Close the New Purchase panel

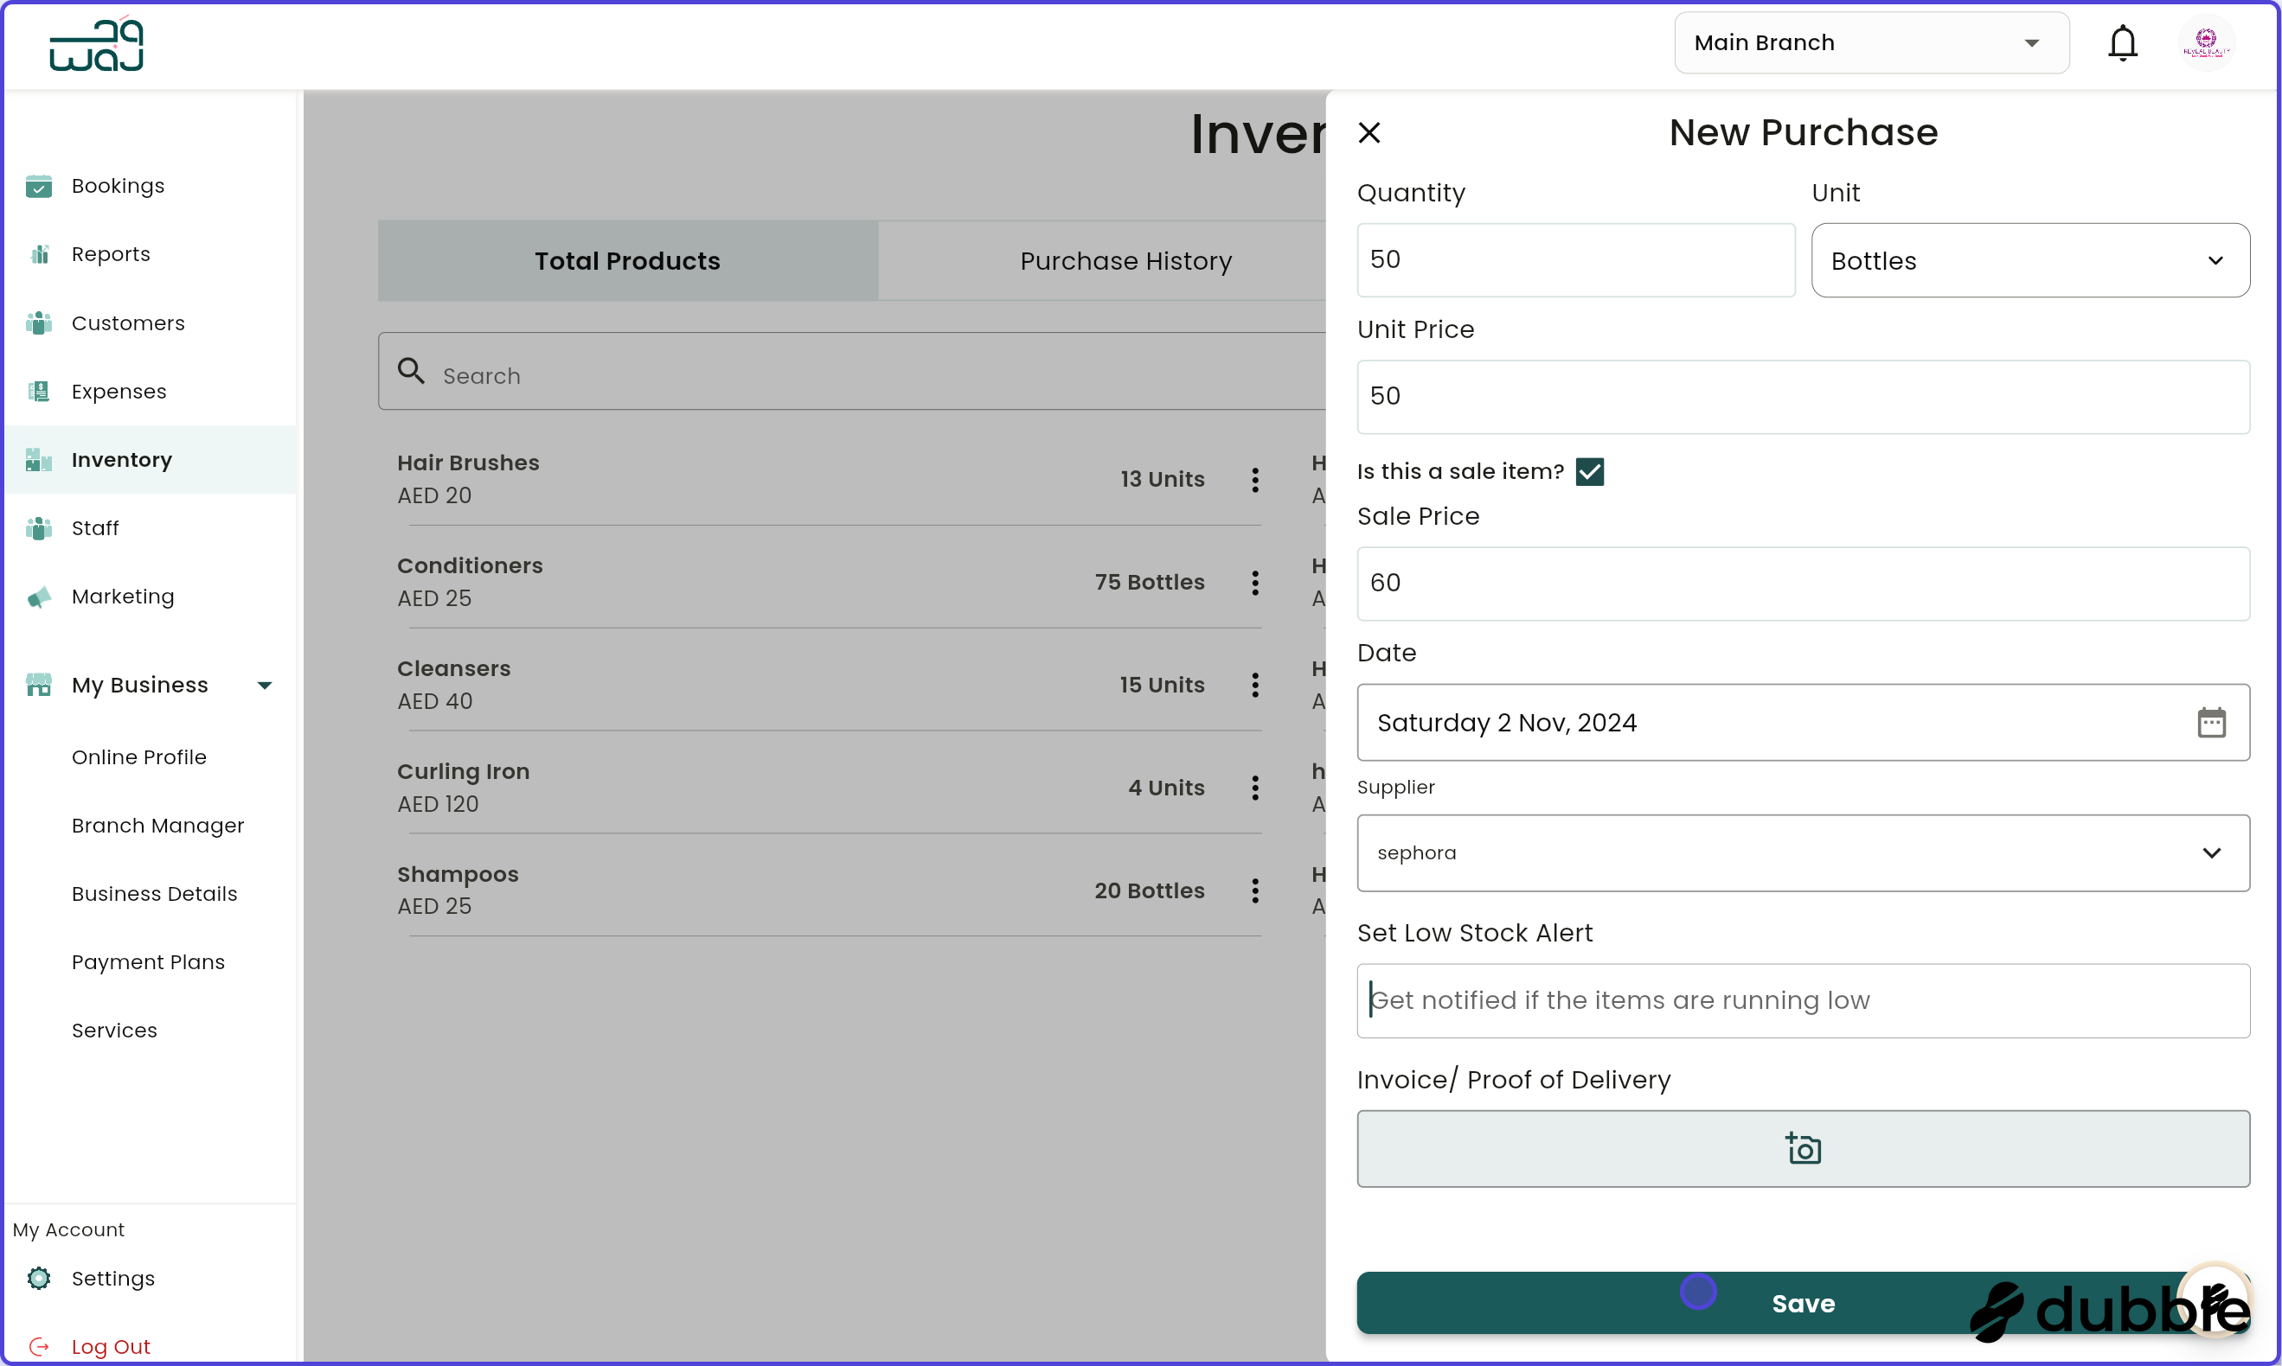[x=1369, y=133]
